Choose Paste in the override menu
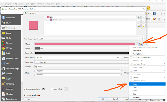167x102 pixels. [x=135, y=91]
